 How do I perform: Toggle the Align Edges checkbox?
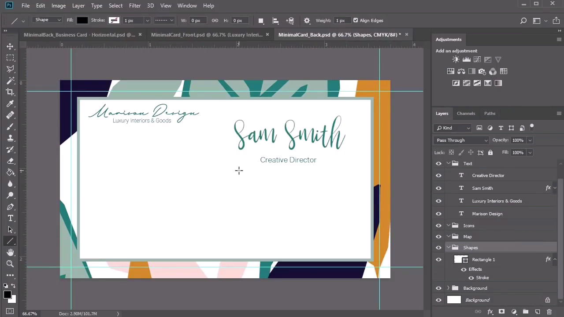[x=356, y=20]
